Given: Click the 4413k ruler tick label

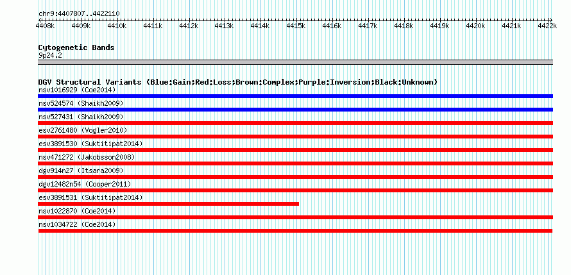Looking at the screenshot, I should pyautogui.click(x=224, y=26).
